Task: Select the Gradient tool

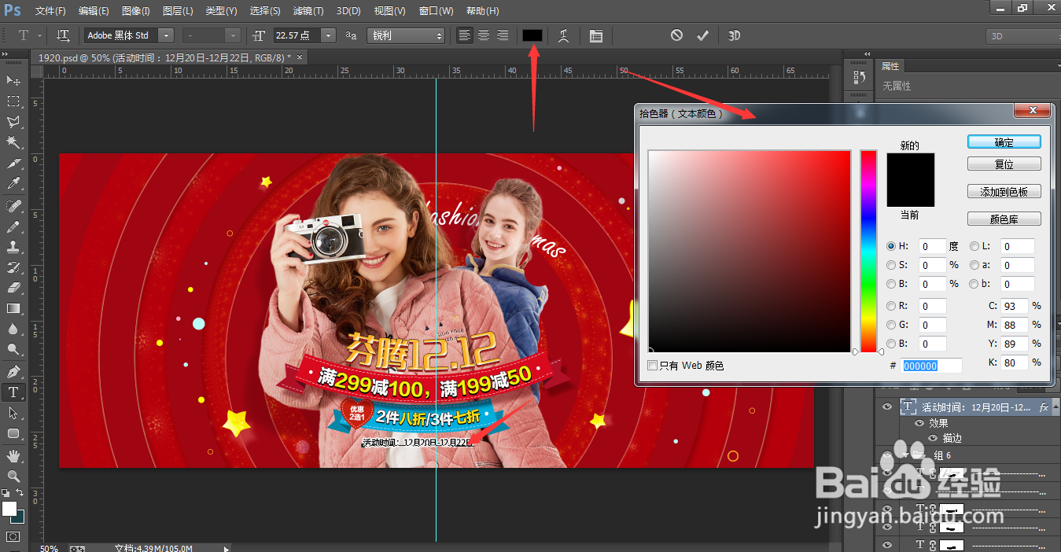Action: 13,308
